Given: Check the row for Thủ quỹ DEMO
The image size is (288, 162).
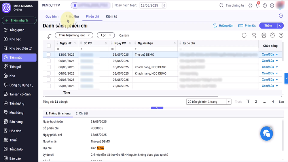Looking at the screenshot, I should coord(49,54).
